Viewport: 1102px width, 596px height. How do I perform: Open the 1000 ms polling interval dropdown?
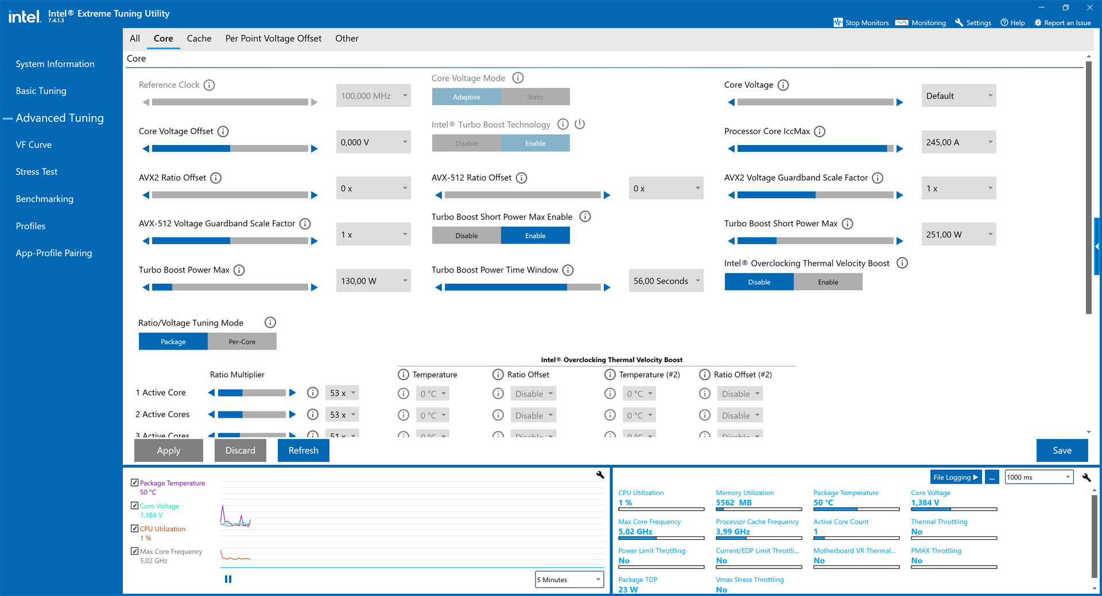[1039, 477]
